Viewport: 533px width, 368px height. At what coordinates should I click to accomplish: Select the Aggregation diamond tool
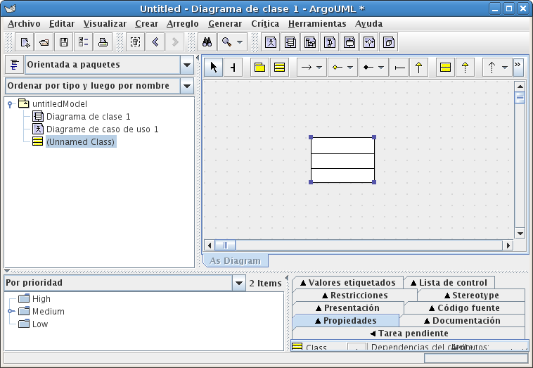(x=338, y=68)
